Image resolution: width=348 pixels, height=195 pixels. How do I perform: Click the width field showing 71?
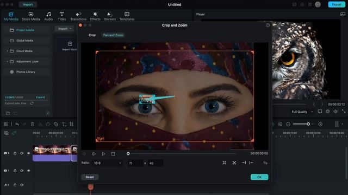pyautogui.click(x=135, y=163)
